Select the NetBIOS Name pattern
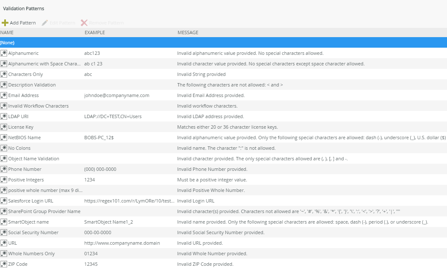The width and height of the screenshot is (447, 270). pos(25,138)
